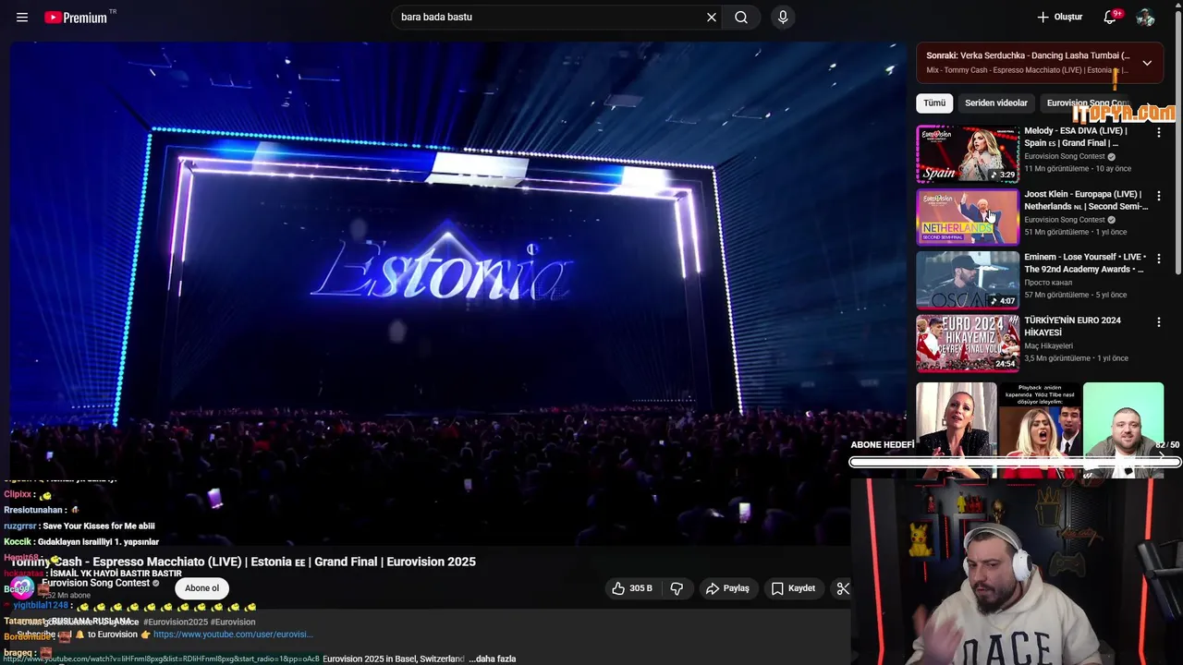Open Melody ESA DIVA video thumbnail

tap(968, 154)
